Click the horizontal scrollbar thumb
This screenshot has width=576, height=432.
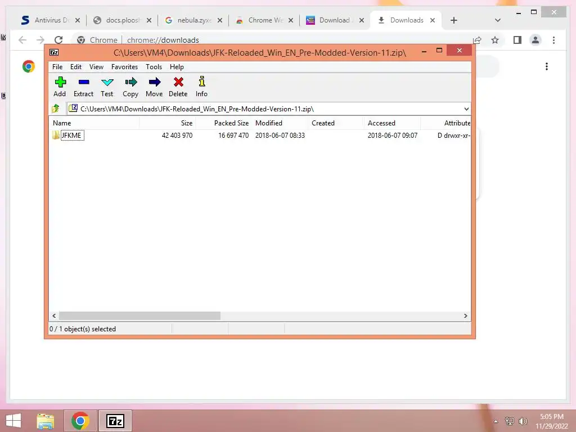pyautogui.click(x=139, y=316)
